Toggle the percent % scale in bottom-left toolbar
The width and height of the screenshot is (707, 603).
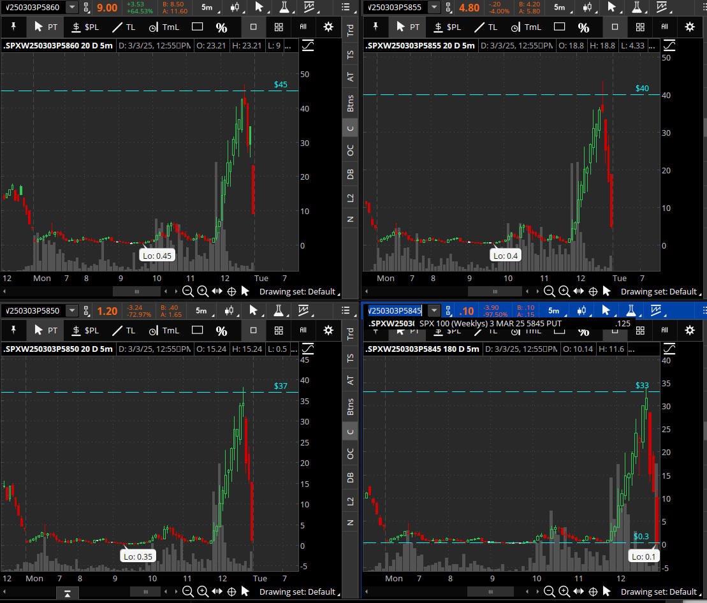[221, 331]
